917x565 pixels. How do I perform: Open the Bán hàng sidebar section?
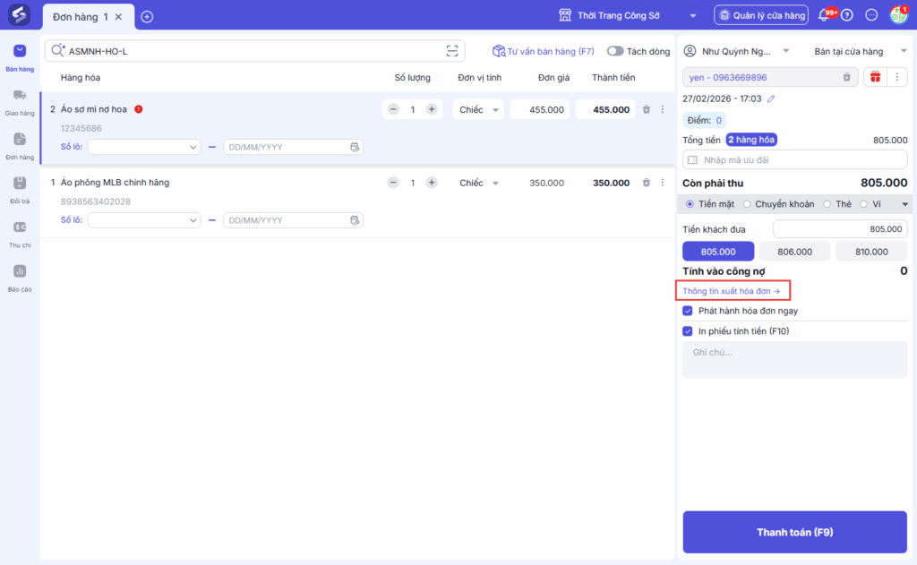tap(20, 58)
